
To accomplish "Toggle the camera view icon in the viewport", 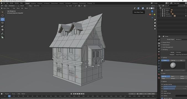I will [155, 26].
